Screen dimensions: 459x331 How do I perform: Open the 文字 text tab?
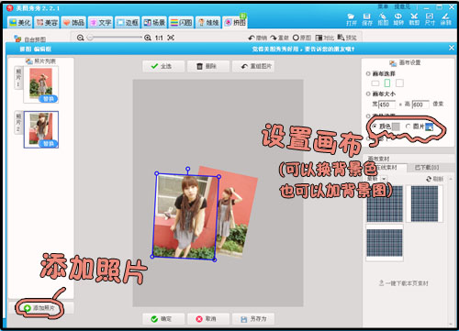(101, 22)
